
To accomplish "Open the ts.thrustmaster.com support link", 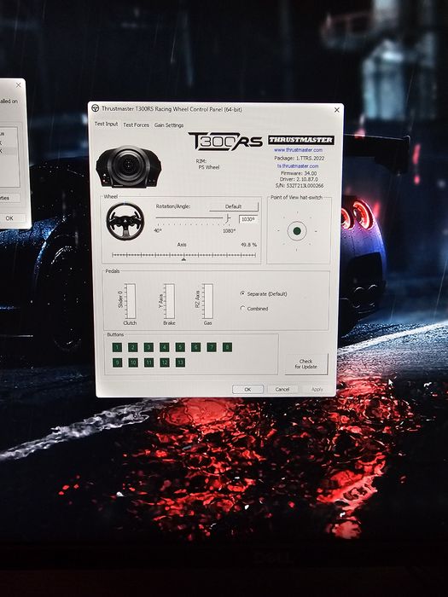I will point(298,166).
